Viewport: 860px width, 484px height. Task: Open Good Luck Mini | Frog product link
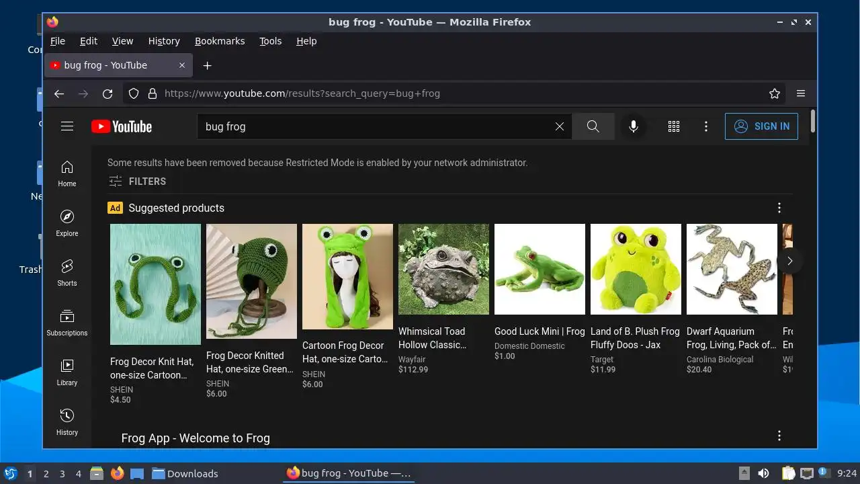click(x=540, y=331)
